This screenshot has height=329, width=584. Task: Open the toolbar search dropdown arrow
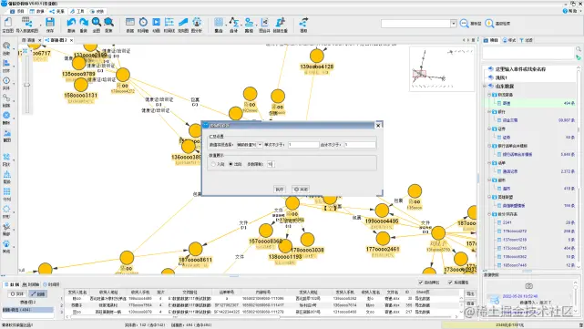(x=454, y=24)
